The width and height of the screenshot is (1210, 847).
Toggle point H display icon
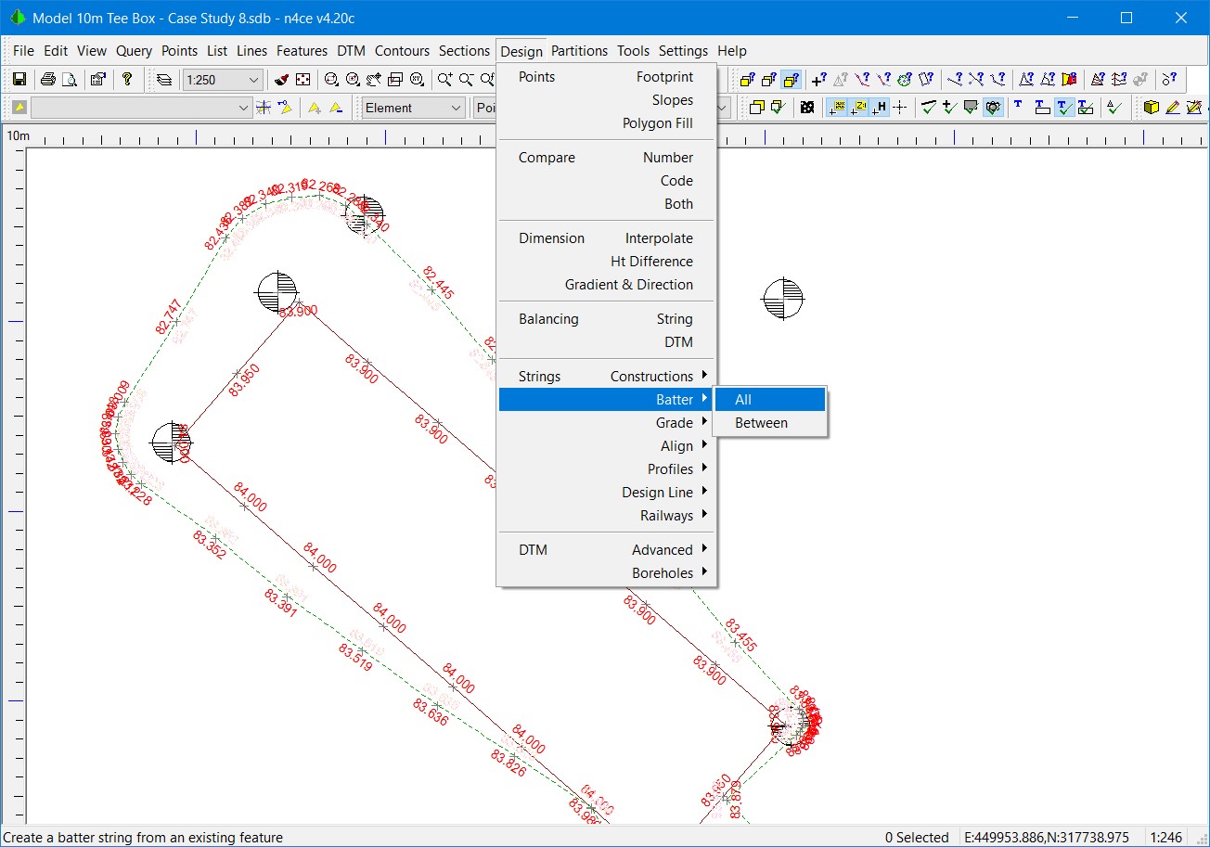click(x=879, y=108)
